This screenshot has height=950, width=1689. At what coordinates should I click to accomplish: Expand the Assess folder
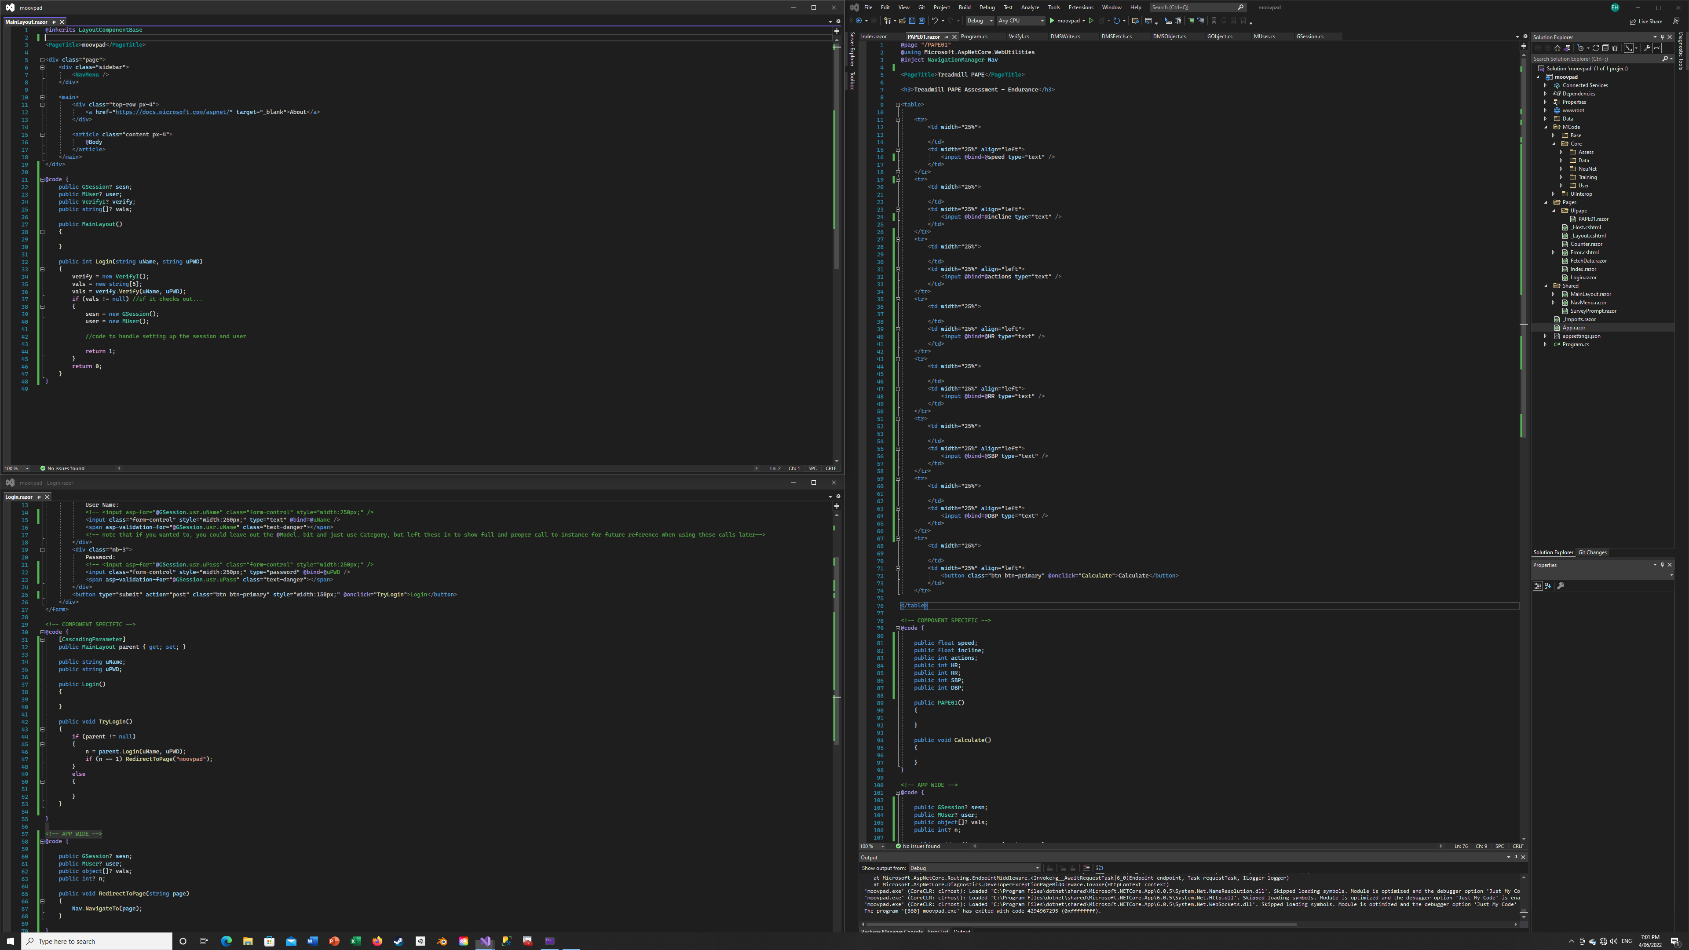click(1561, 152)
